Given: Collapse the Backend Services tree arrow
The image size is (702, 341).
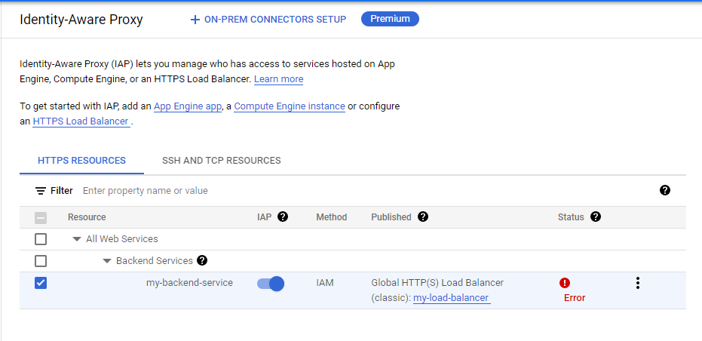Looking at the screenshot, I should (107, 261).
